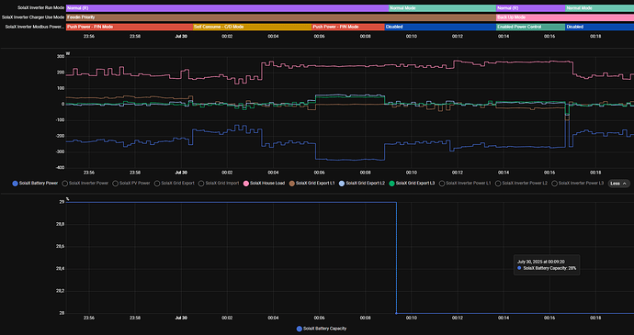This screenshot has width=634, height=335.
Task: Show SolaX PV Power series
Action: click(x=131, y=183)
